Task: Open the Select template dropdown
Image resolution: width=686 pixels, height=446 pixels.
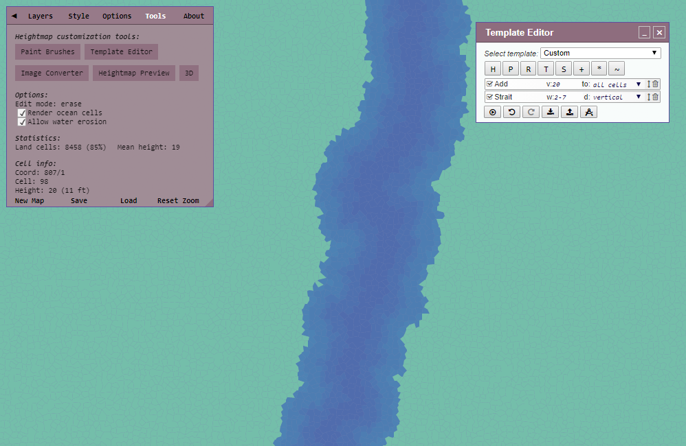Action: tap(601, 53)
